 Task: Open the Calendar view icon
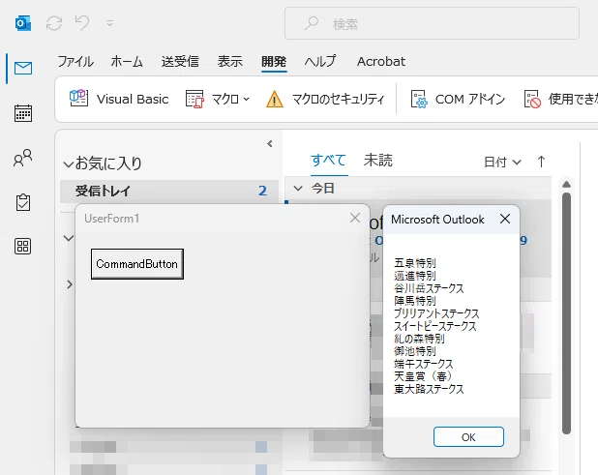[x=23, y=113]
